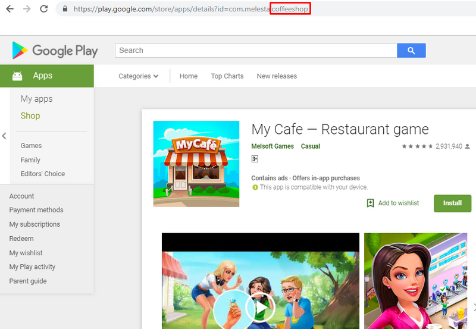
Task: Select the Apps section header
Action: [x=47, y=76]
